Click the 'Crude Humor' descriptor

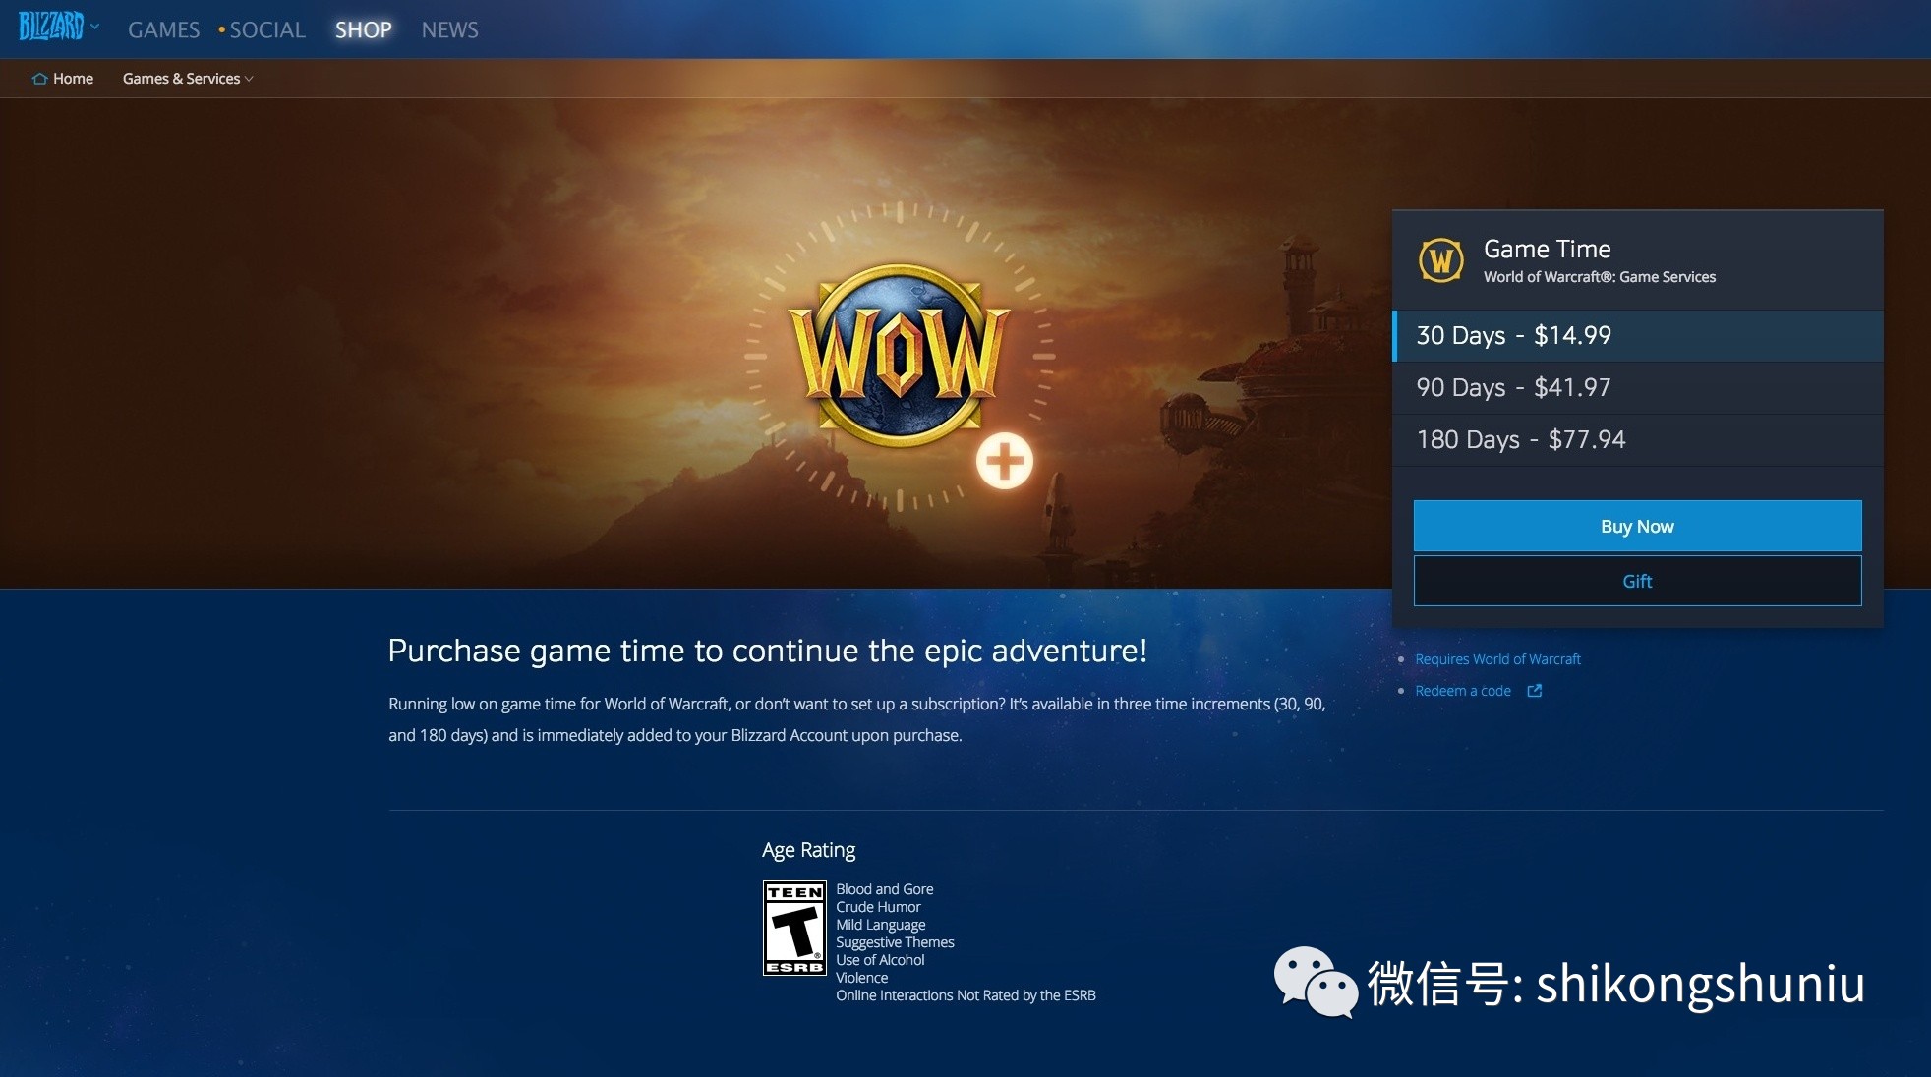[878, 907]
